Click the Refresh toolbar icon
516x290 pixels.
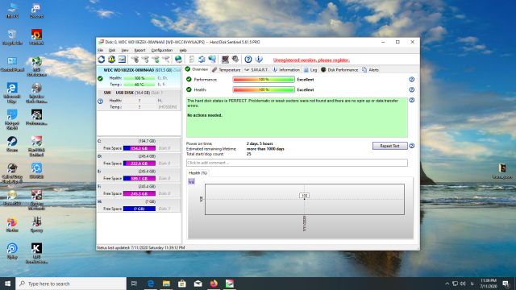102,59
